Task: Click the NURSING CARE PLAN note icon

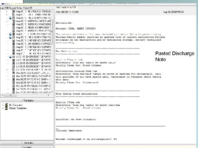Action: point(13,21)
